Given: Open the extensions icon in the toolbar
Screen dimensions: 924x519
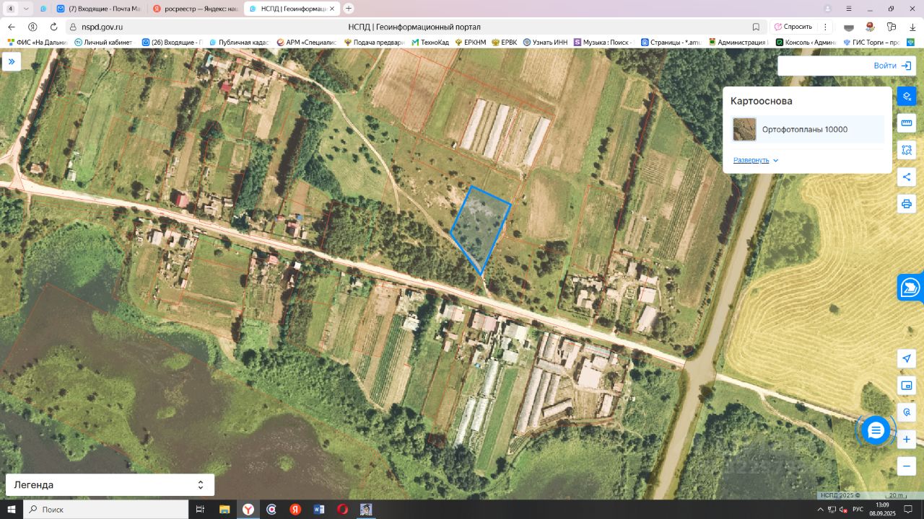Looking at the screenshot, I should [x=892, y=27].
